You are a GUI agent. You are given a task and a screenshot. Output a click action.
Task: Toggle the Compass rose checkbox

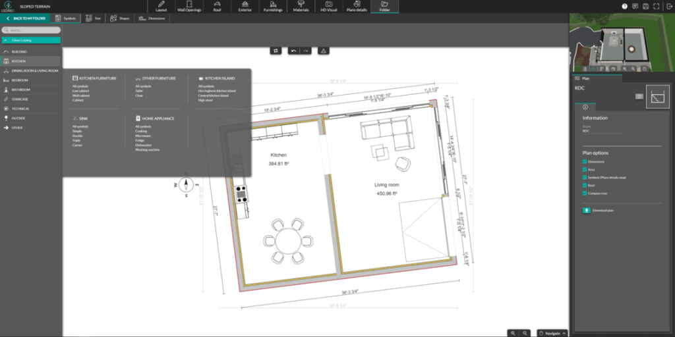click(x=585, y=193)
